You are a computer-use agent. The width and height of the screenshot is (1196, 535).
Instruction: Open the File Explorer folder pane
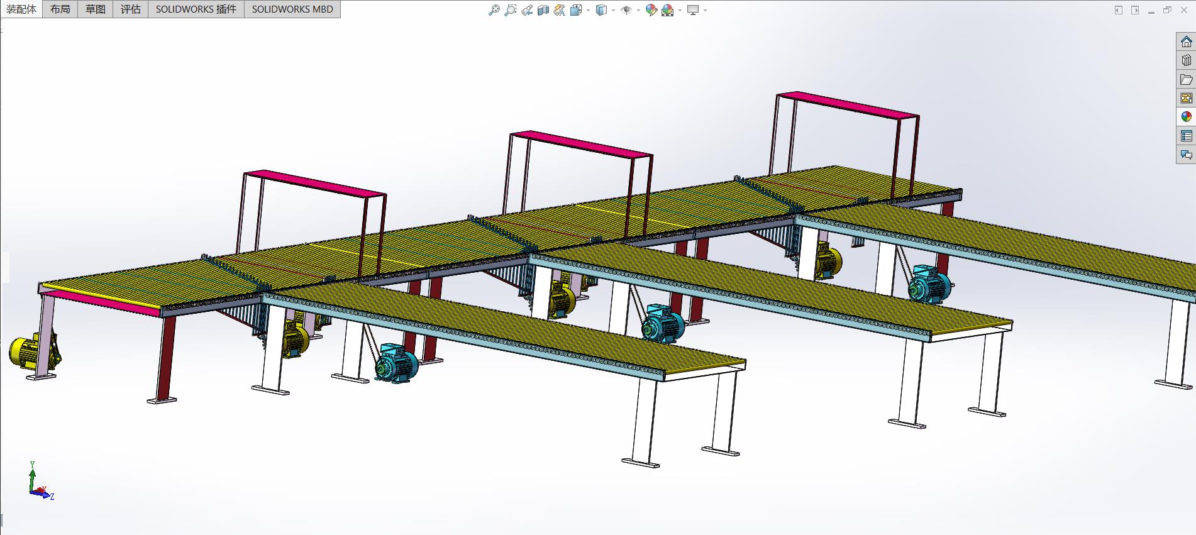coord(1186,79)
